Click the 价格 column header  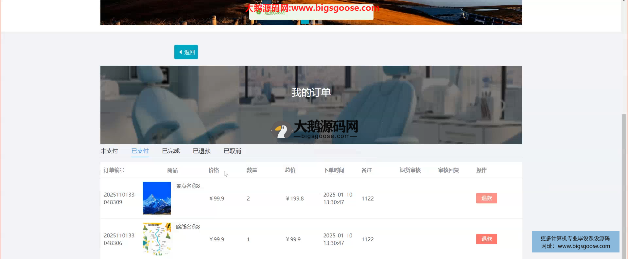point(214,170)
